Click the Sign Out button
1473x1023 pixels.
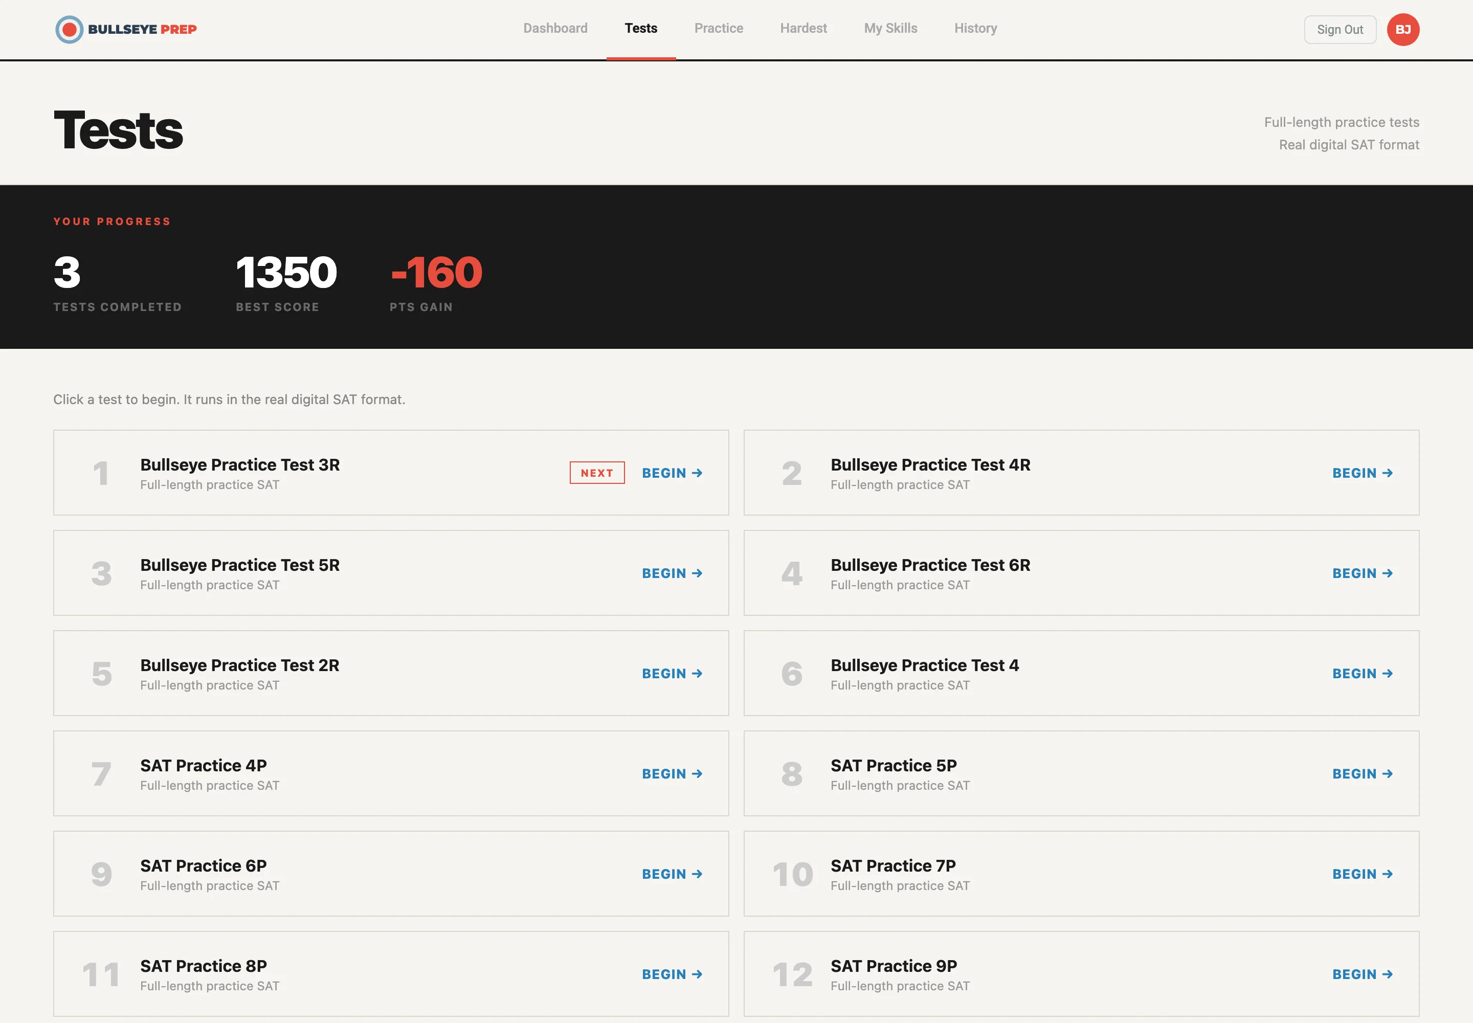(x=1340, y=30)
